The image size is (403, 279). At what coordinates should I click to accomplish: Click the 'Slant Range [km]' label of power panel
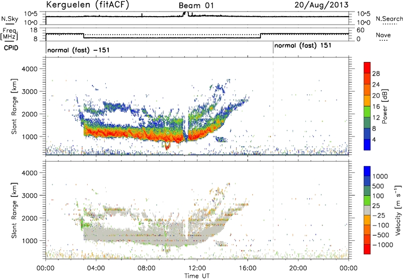(x=14, y=106)
